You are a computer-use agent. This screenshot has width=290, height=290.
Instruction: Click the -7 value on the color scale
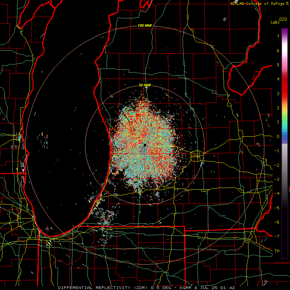[x=277, y=237]
